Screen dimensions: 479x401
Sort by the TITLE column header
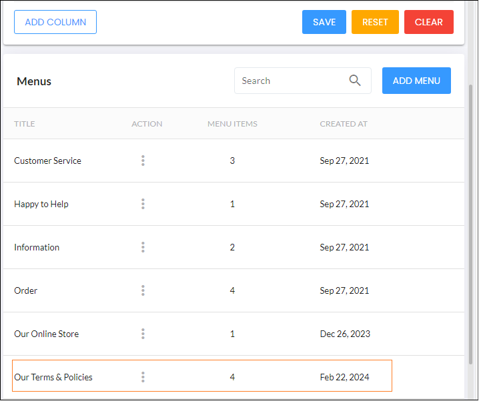pyautogui.click(x=25, y=124)
